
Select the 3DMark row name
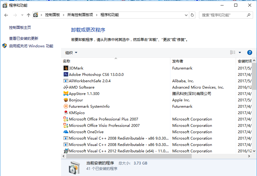[x=76, y=68]
